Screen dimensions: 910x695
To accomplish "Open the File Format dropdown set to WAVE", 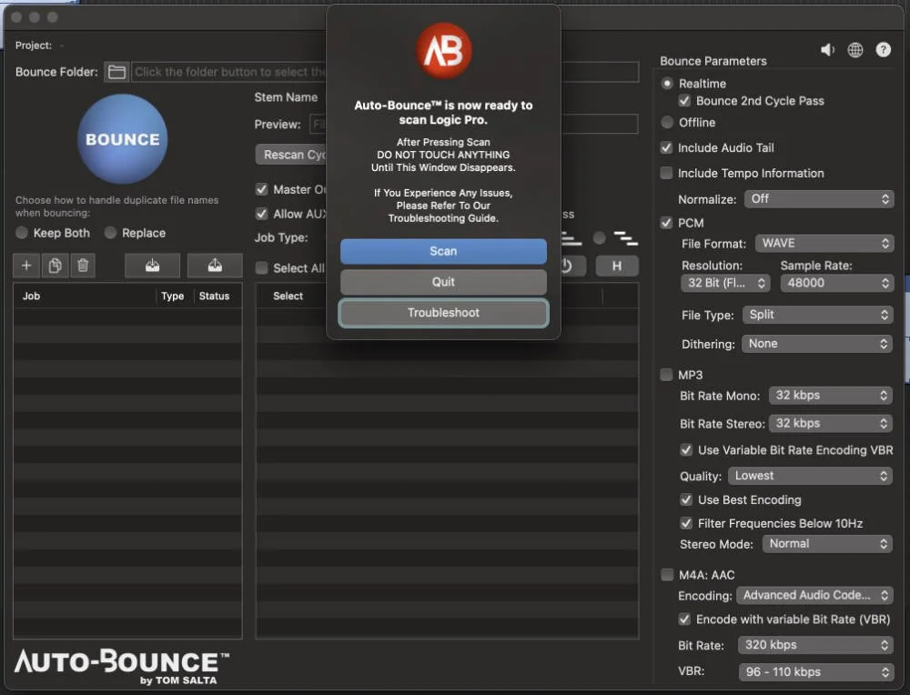I will [824, 243].
